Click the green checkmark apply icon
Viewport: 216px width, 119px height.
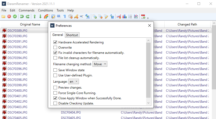pos(15,17)
